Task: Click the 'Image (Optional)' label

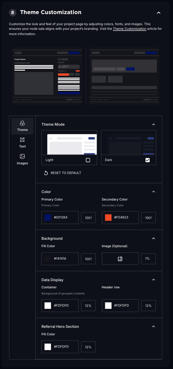Action: [114, 246]
